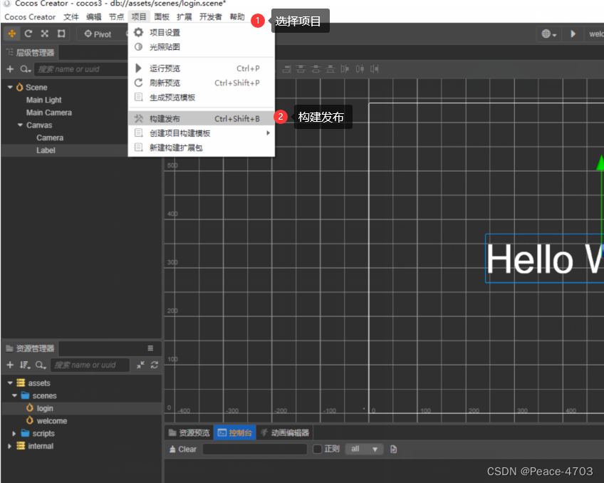Expand the scripts folder in assets
The width and height of the screenshot is (604, 483).
click(x=14, y=433)
